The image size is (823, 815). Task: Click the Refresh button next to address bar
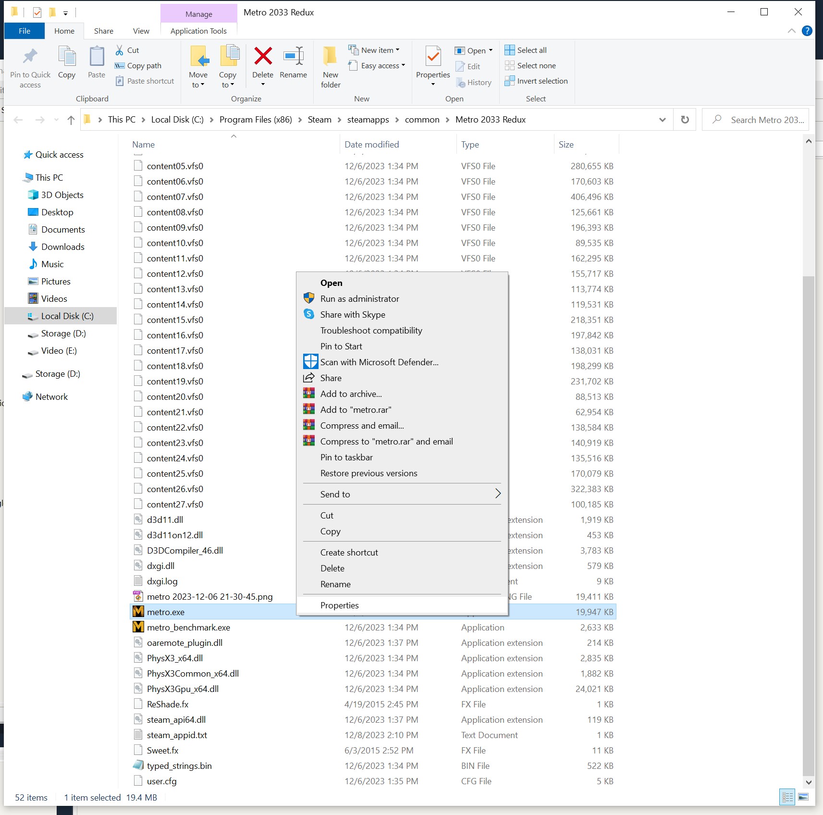[x=685, y=120]
